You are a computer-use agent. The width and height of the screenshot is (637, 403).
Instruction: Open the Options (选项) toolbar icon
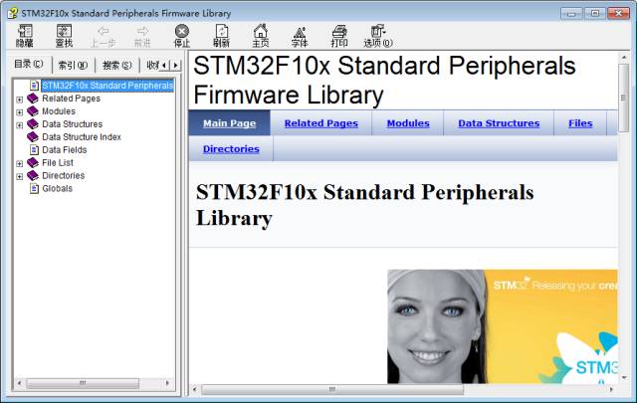click(377, 35)
